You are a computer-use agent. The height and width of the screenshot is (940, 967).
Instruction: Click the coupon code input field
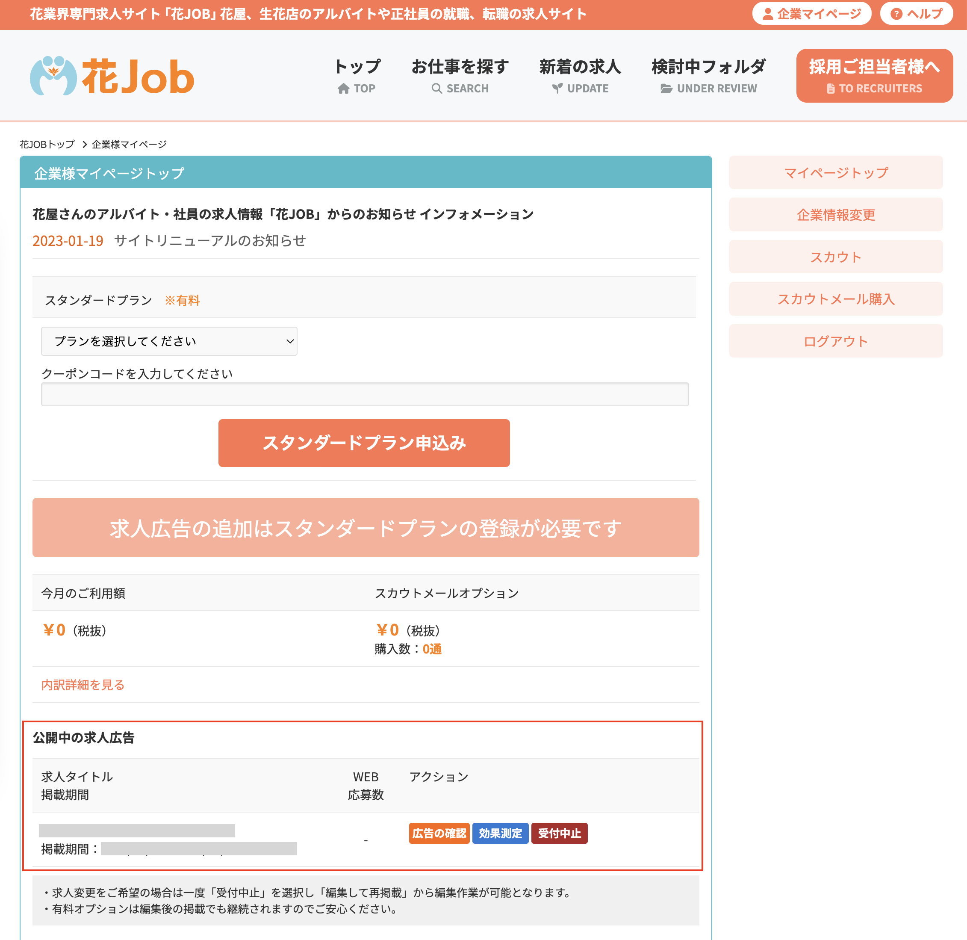click(364, 394)
